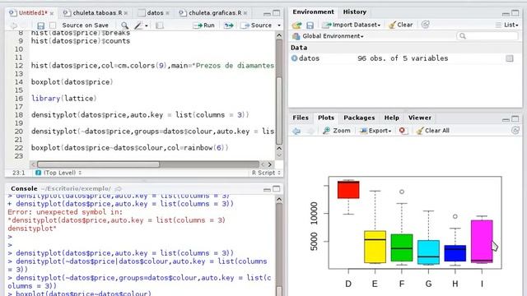Minimize the Console pane
Image resolution: width=527 pixels, height=296 pixels.
click(267, 189)
